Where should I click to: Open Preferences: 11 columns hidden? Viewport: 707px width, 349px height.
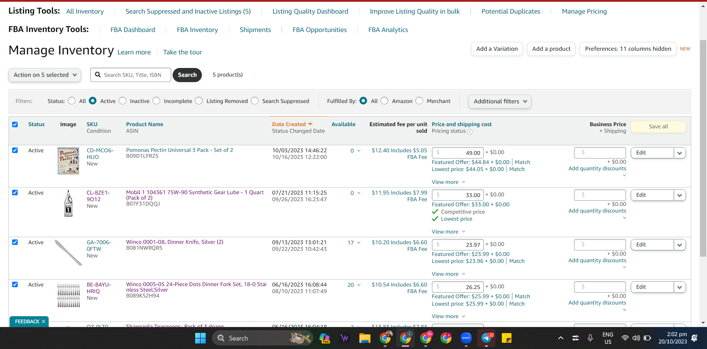coord(628,49)
